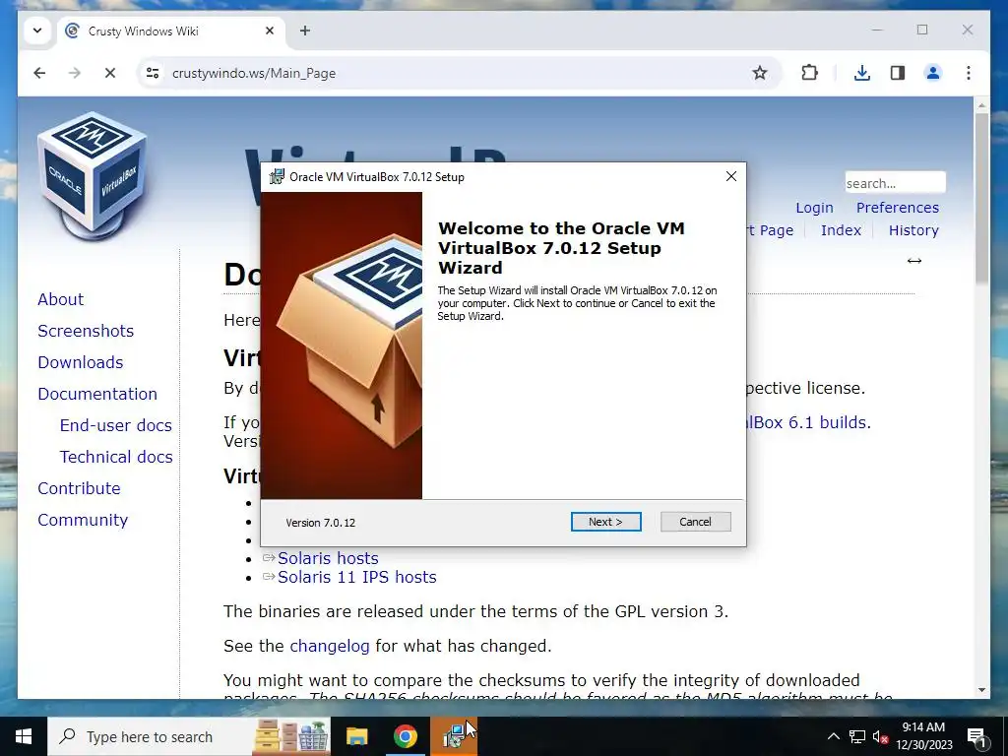Open Screenshots in the sidebar

[86, 331]
